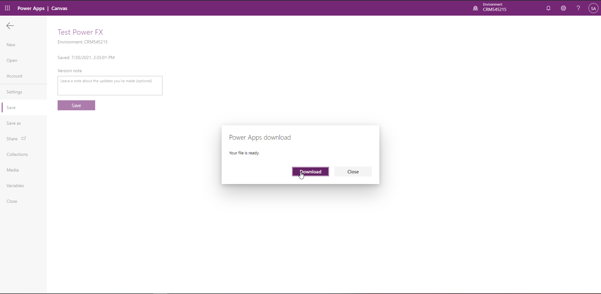The image size is (601, 294).
Task: Click the Power Apps header link
Action: pyautogui.click(x=31, y=8)
